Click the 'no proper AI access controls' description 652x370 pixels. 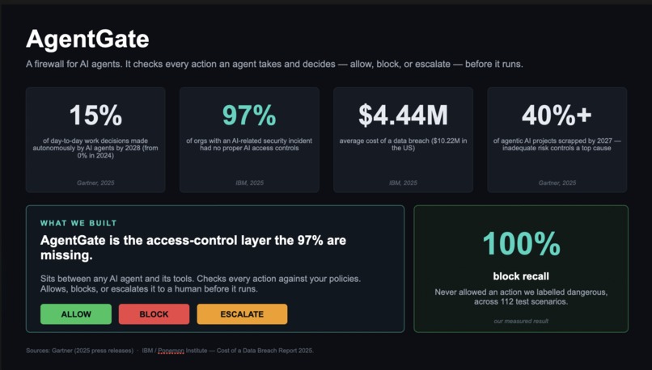pyautogui.click(x=249, y=144)
